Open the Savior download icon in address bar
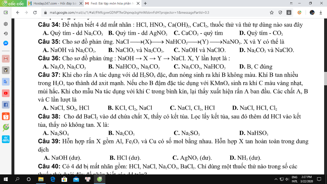Viewport: 327px width, 184px height. coord(289,12)
